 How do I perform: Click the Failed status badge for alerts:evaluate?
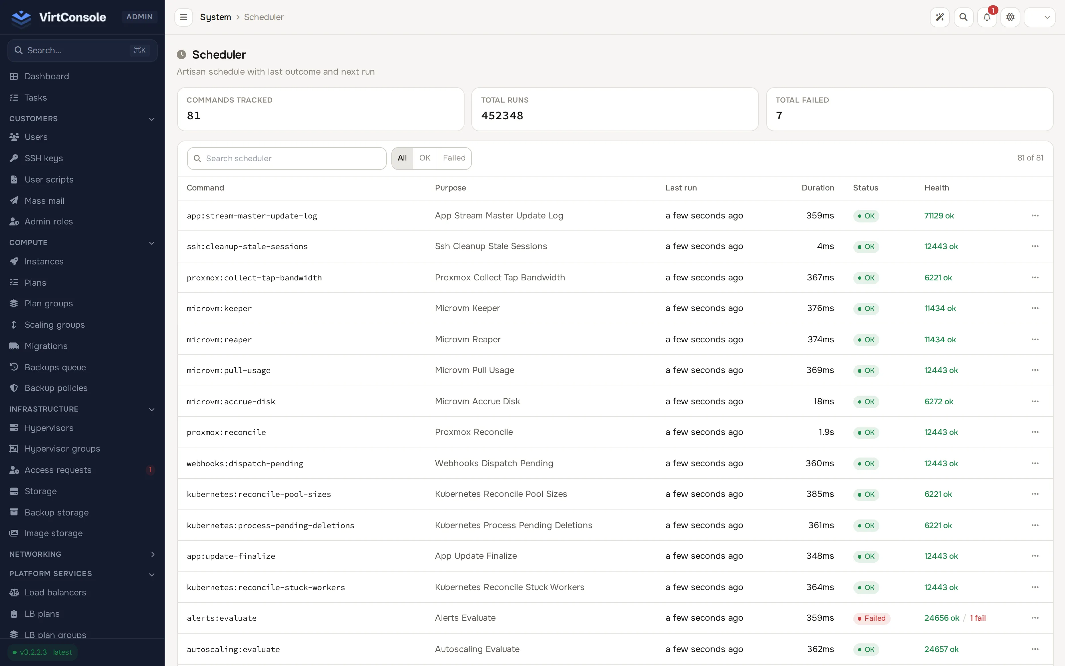871,618
